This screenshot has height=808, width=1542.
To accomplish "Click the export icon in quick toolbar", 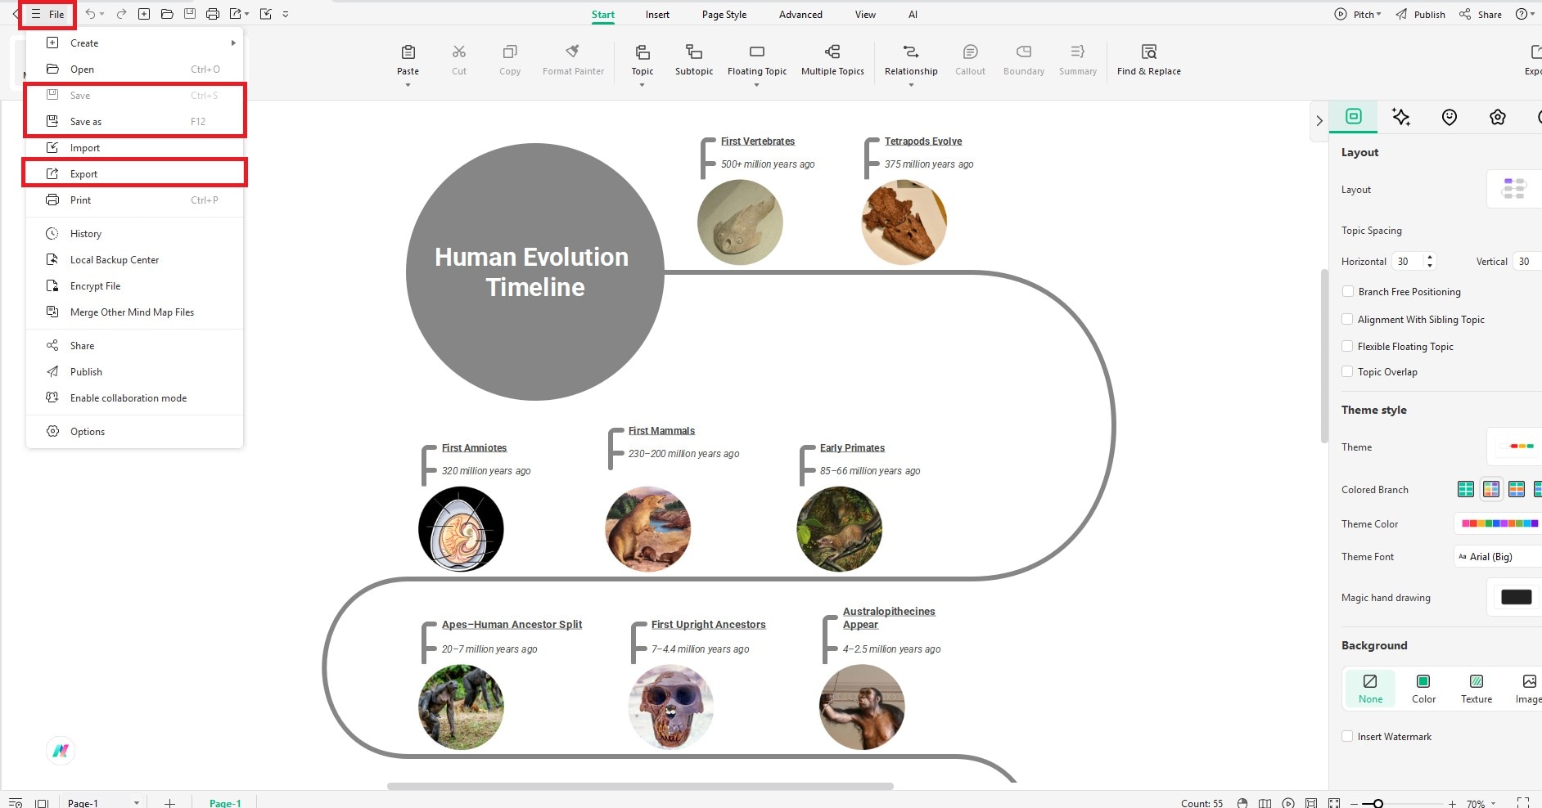I will pyautogui.click(x=236, y=14).
